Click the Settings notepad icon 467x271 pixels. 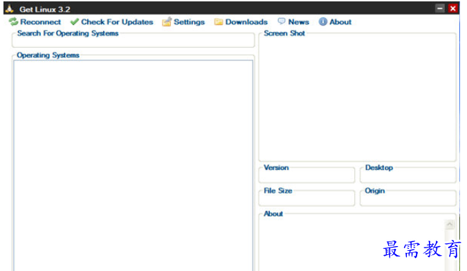167,21
